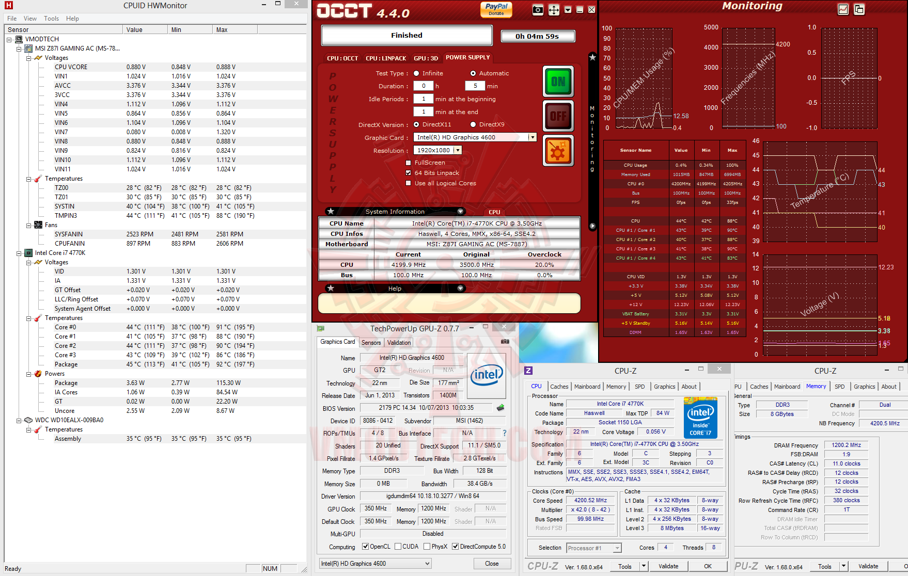
Task: Click the OCCT red OFF button
Action: coord(558,116)
